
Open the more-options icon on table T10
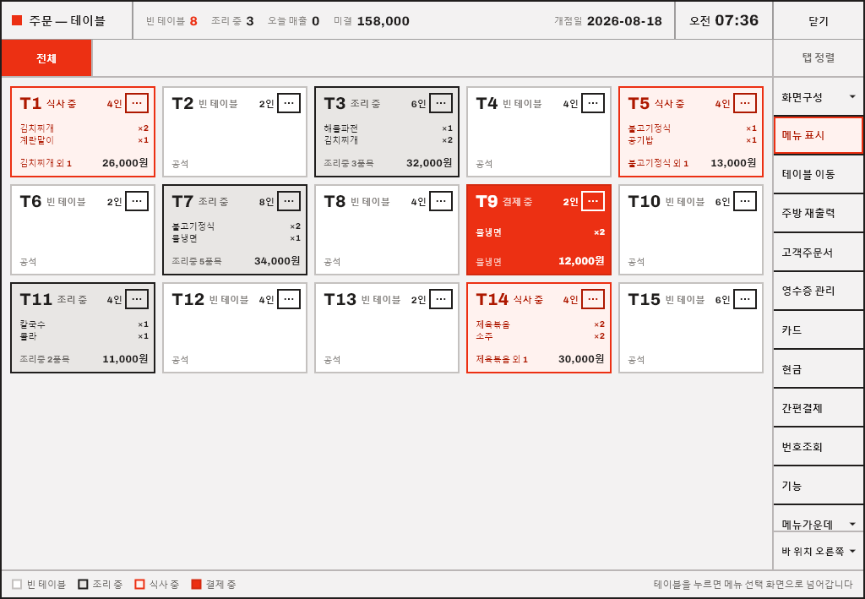(745, 201)
